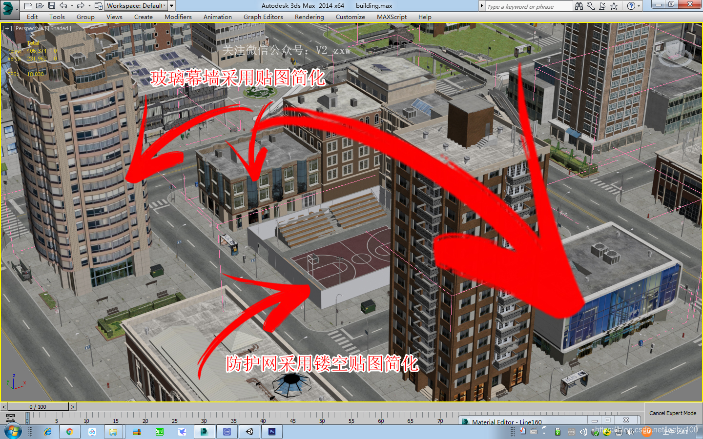Save the scene with the floppy disk icon
Screen dimensions: 703x439
click(51, 6)
